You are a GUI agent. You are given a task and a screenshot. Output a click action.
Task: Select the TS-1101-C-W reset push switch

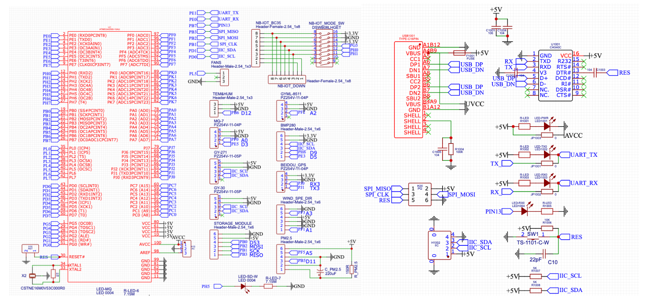point(533,237)
